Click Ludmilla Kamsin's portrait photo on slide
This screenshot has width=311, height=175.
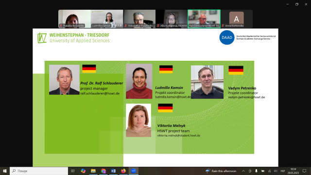point(139,81)
